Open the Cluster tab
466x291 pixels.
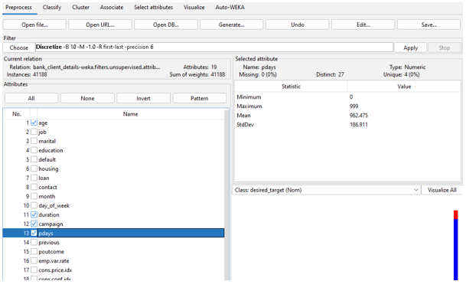(x=80, y=8)
